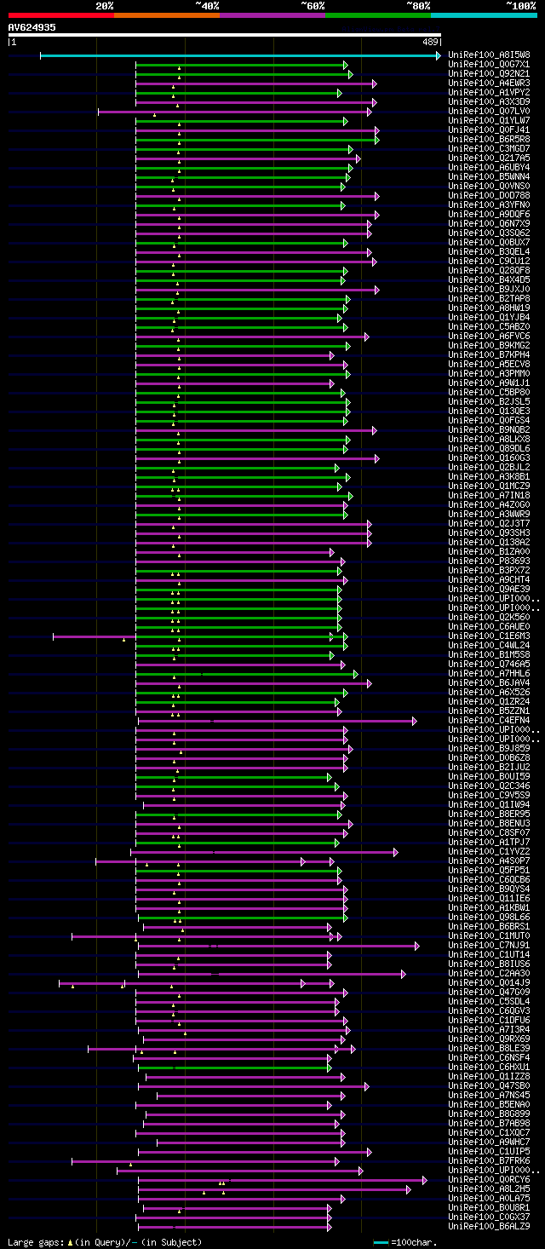Open hit UniRef100_A3X3D9
This screenshot has height=1249, width=545.
[489, 102]
